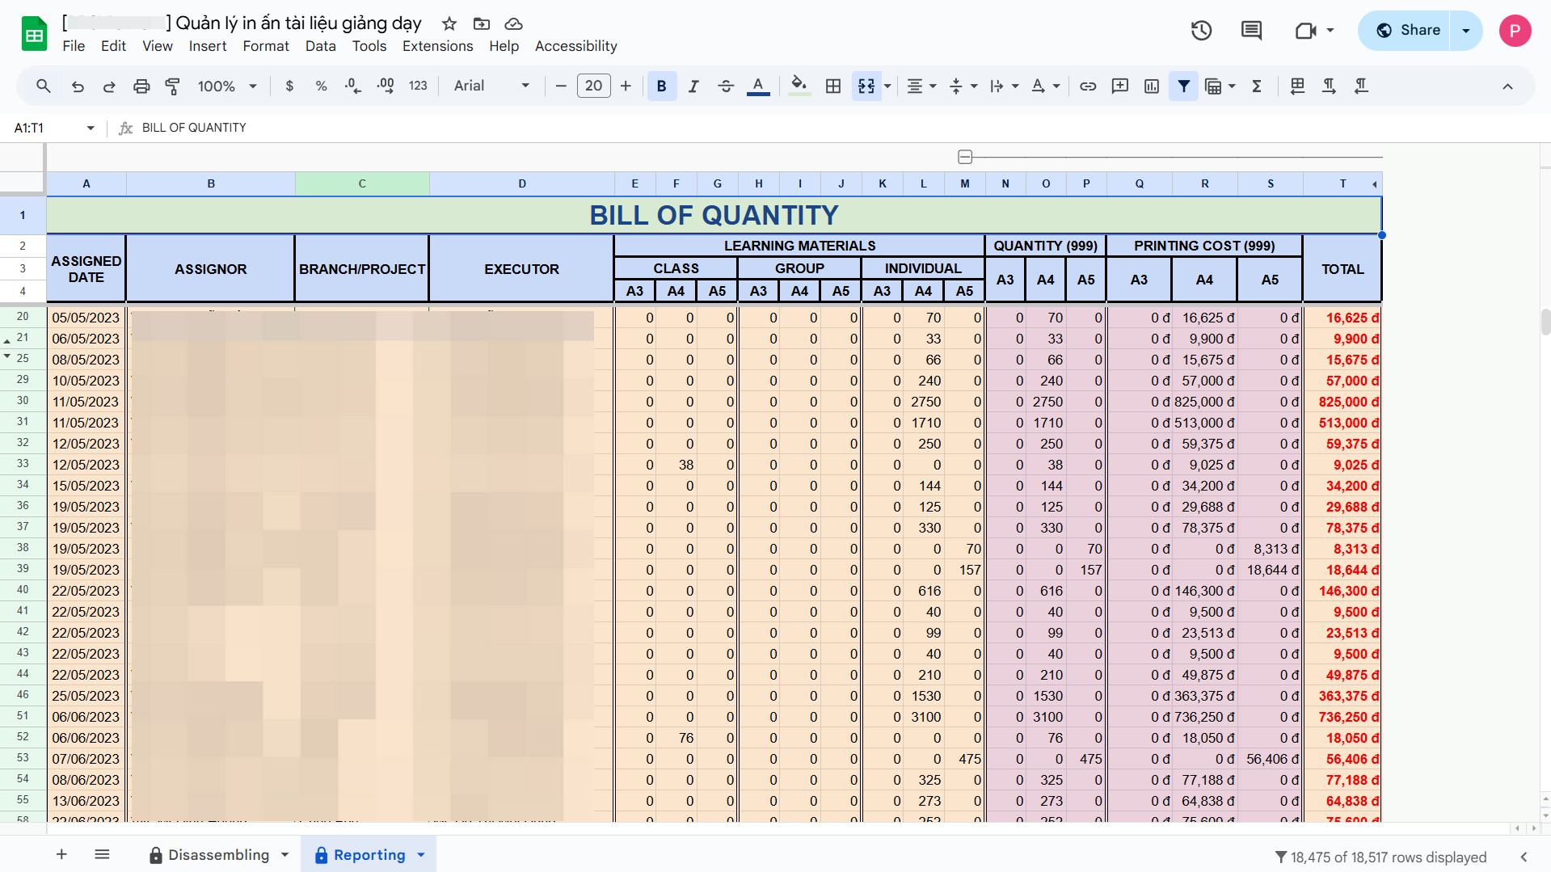Select the paint format tool
This screenshot has width=1551, height=872.
point(173,86)
